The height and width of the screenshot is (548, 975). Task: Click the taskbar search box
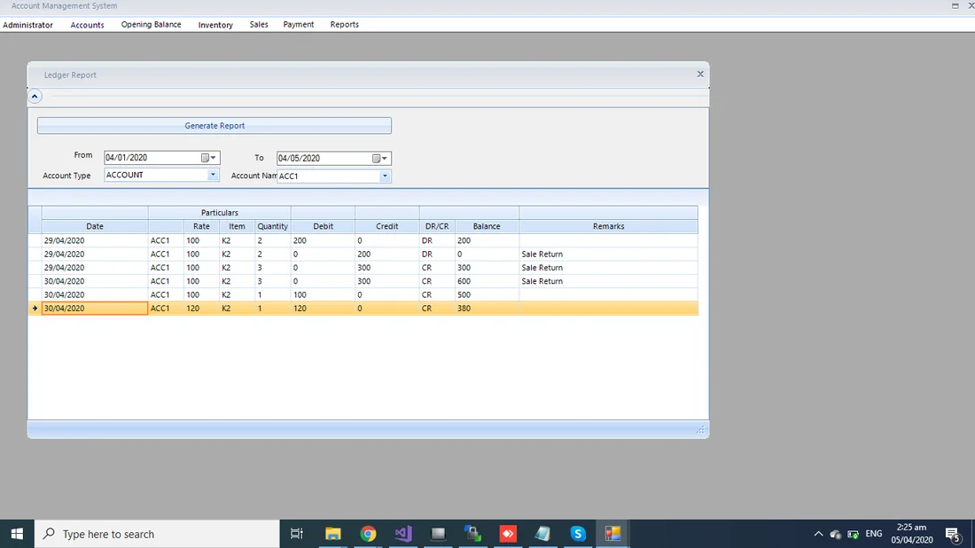[157, 534]
